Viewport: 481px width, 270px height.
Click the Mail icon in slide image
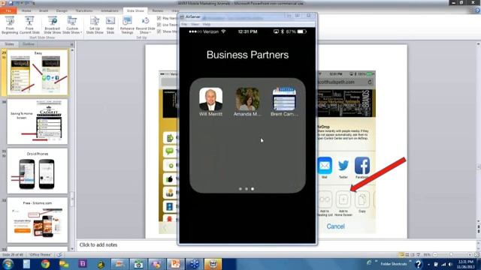click(x=325, y=166)
